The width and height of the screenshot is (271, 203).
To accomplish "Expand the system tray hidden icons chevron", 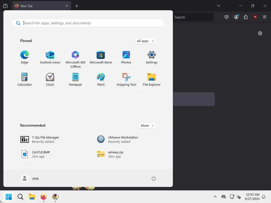I will [x=215, y=197].
